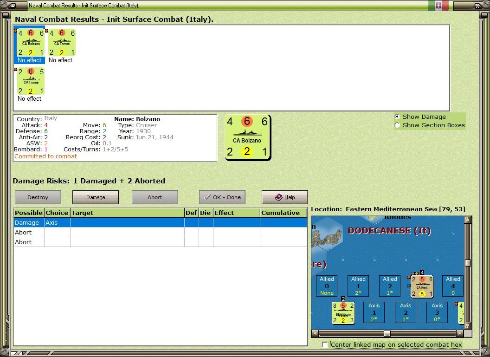
Task: Click the map scroll up arrow
Action: click(x=468, y=219)
